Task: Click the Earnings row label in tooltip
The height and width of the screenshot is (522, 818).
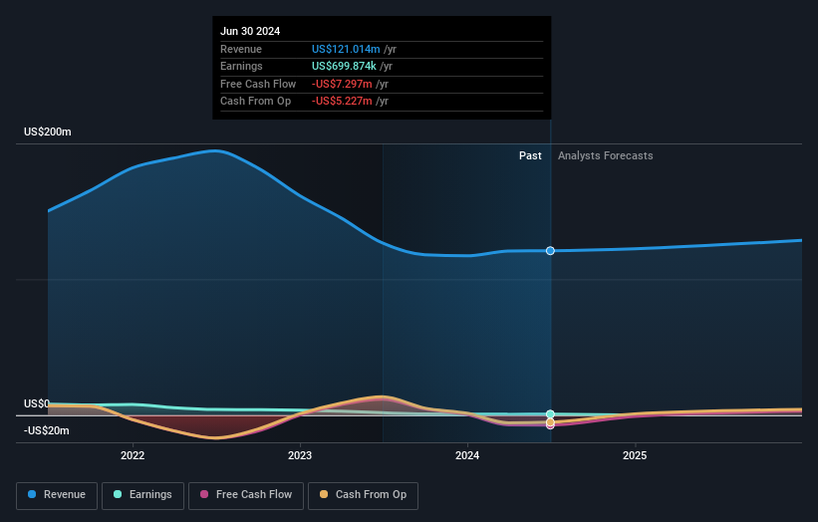Action: pos(241,66)
